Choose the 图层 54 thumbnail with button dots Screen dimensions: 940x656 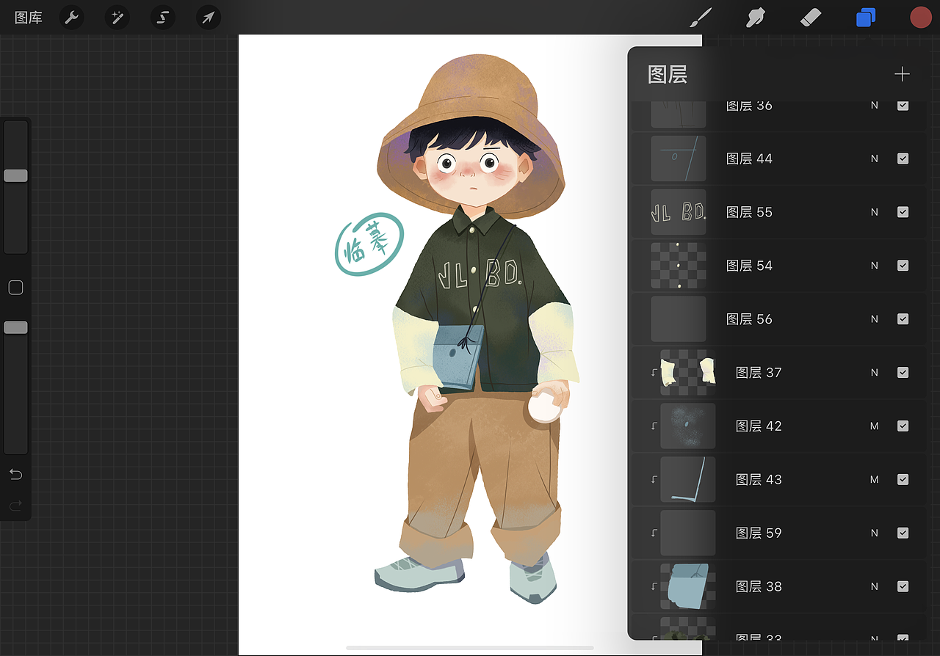click(679, 266)
